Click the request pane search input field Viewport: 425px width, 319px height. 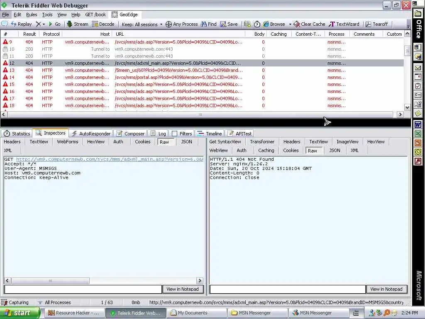click(x=83, y=289)
